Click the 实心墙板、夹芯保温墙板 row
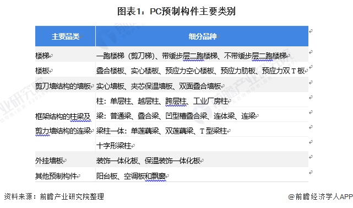The width and height of the screenshot is (353, 208). (x=202, y=86)
